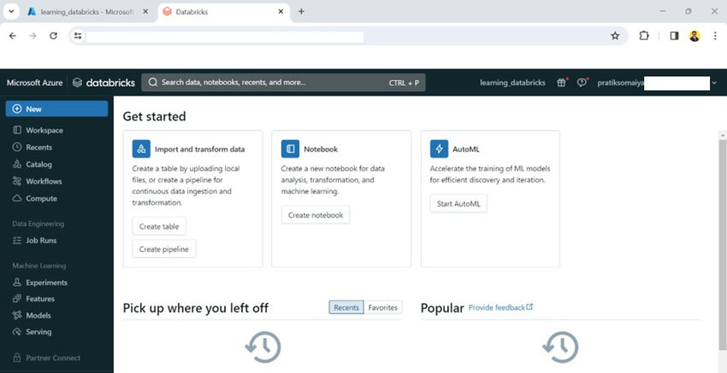The width and height of the screenshot is (727, 373).
Task: Switch to Favorites toggle option
Action: pyautogui.click(x=383, y=307)
